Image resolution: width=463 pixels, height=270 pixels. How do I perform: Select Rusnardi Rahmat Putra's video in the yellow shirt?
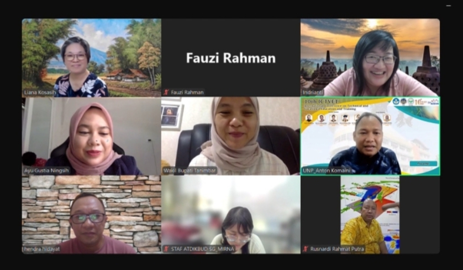pos(370,215)
